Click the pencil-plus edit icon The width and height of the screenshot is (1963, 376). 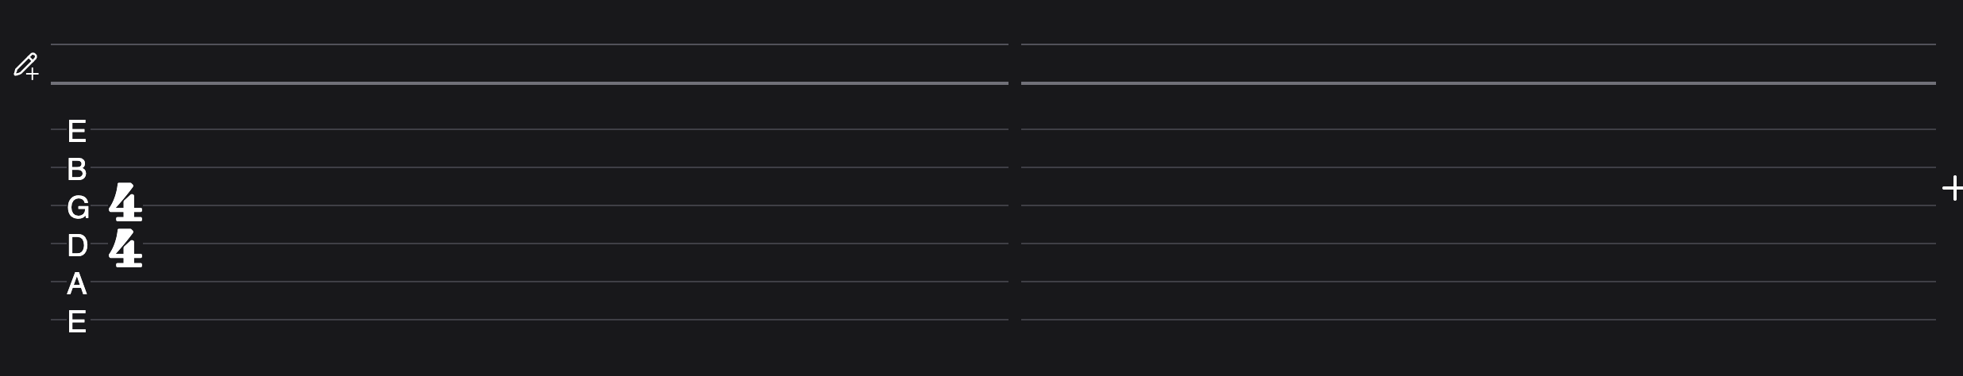coord(25,66)
